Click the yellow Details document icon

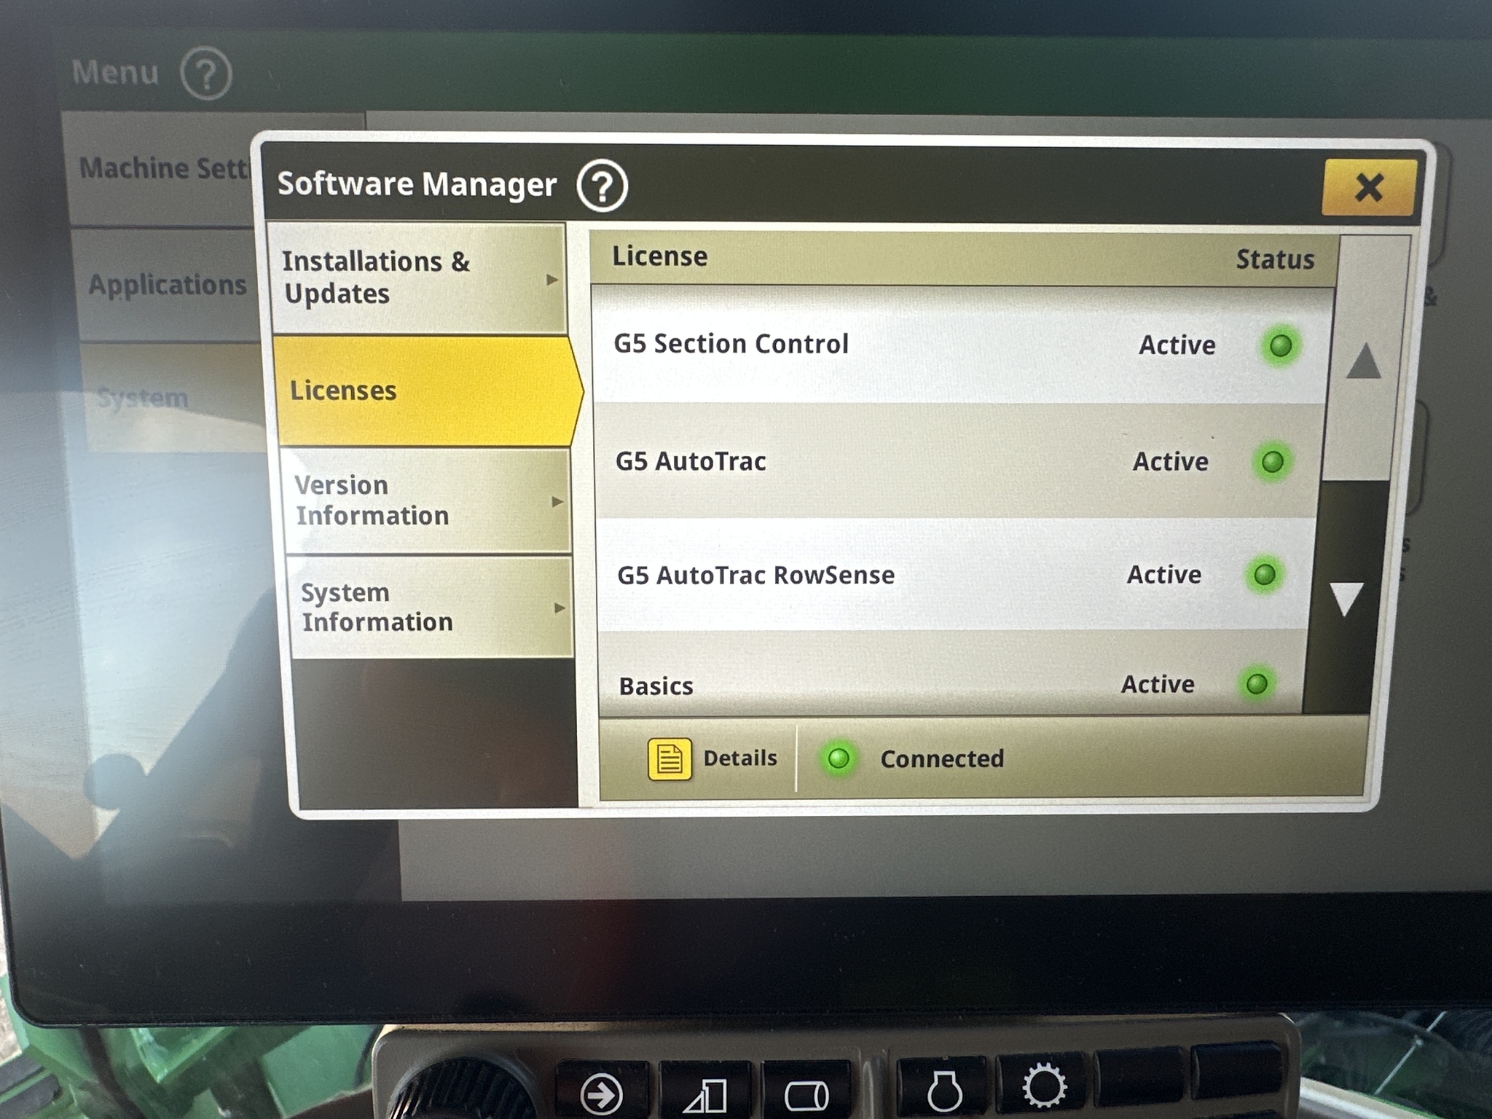pyautogui.click(x=670, y=760)
